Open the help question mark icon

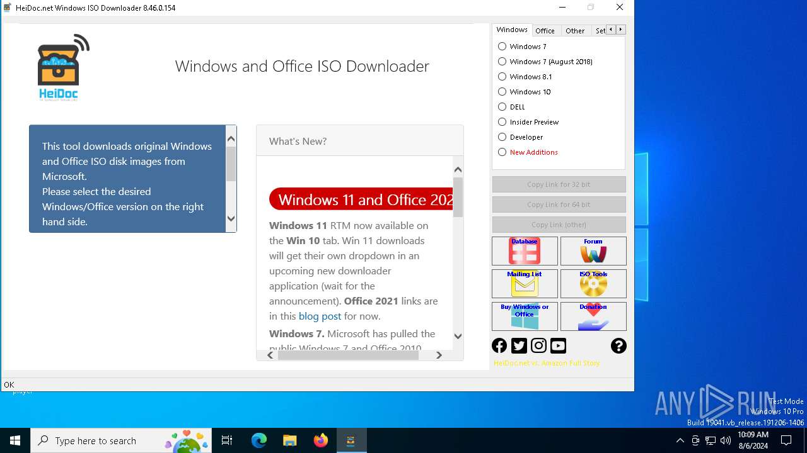pos(618,345)
